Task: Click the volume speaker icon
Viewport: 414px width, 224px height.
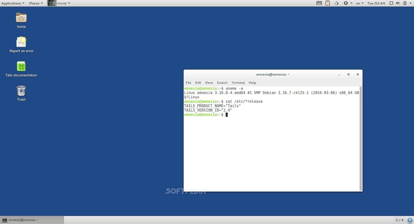Action: tap(398, 3)
